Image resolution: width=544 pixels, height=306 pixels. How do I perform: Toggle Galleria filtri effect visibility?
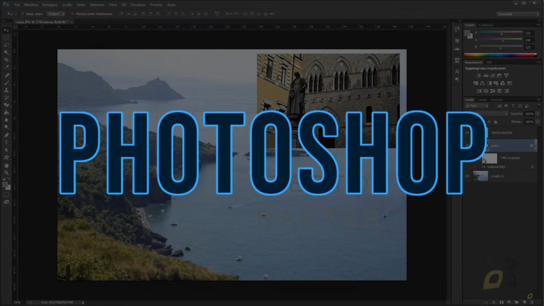(483, 167)
